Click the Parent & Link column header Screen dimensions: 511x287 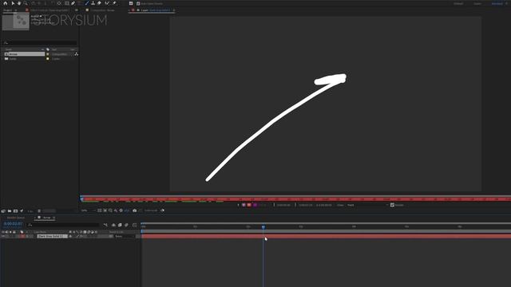pyautogui.click(x=117, y=232)
